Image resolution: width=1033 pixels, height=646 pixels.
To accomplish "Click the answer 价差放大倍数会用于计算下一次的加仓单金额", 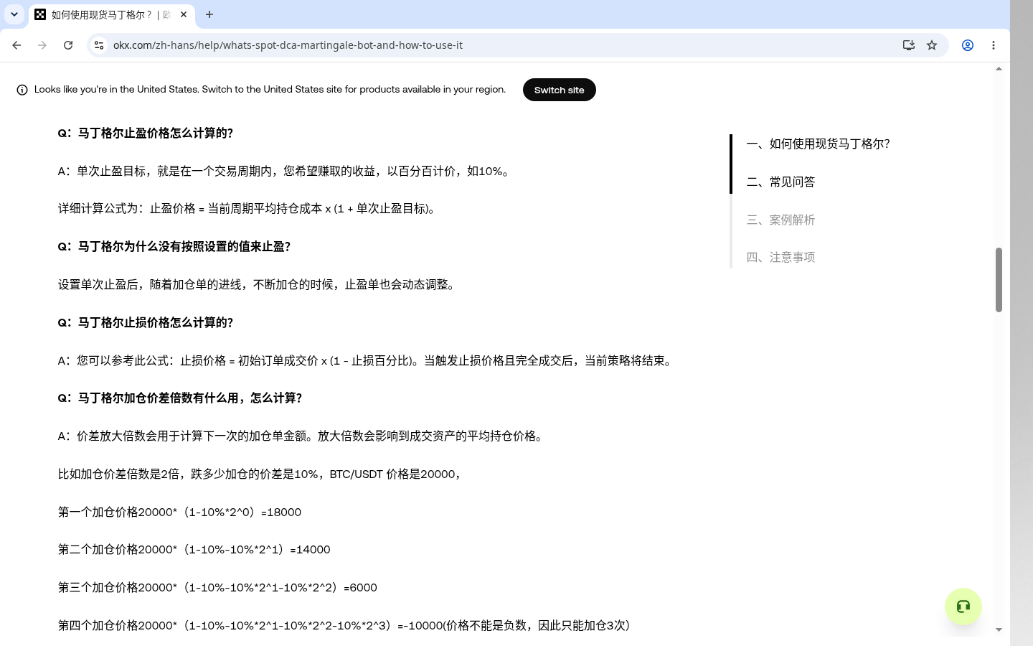I will [302, 436].
